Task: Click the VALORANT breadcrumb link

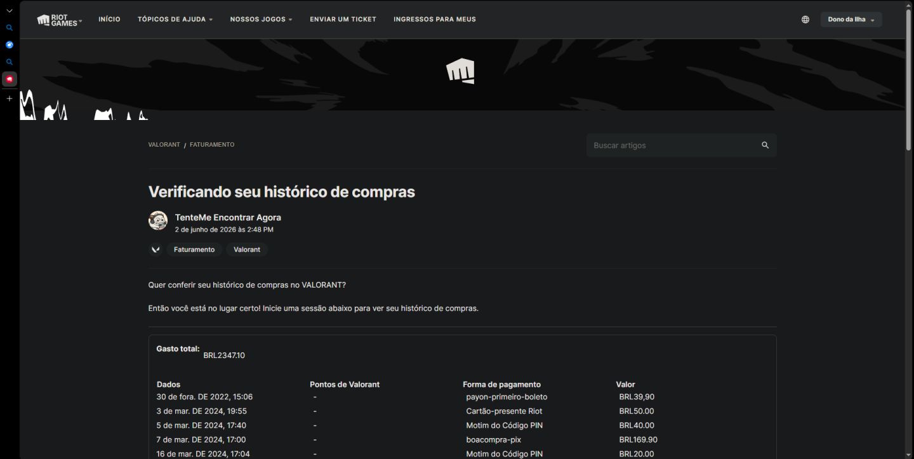Action: tap(164, 145)
